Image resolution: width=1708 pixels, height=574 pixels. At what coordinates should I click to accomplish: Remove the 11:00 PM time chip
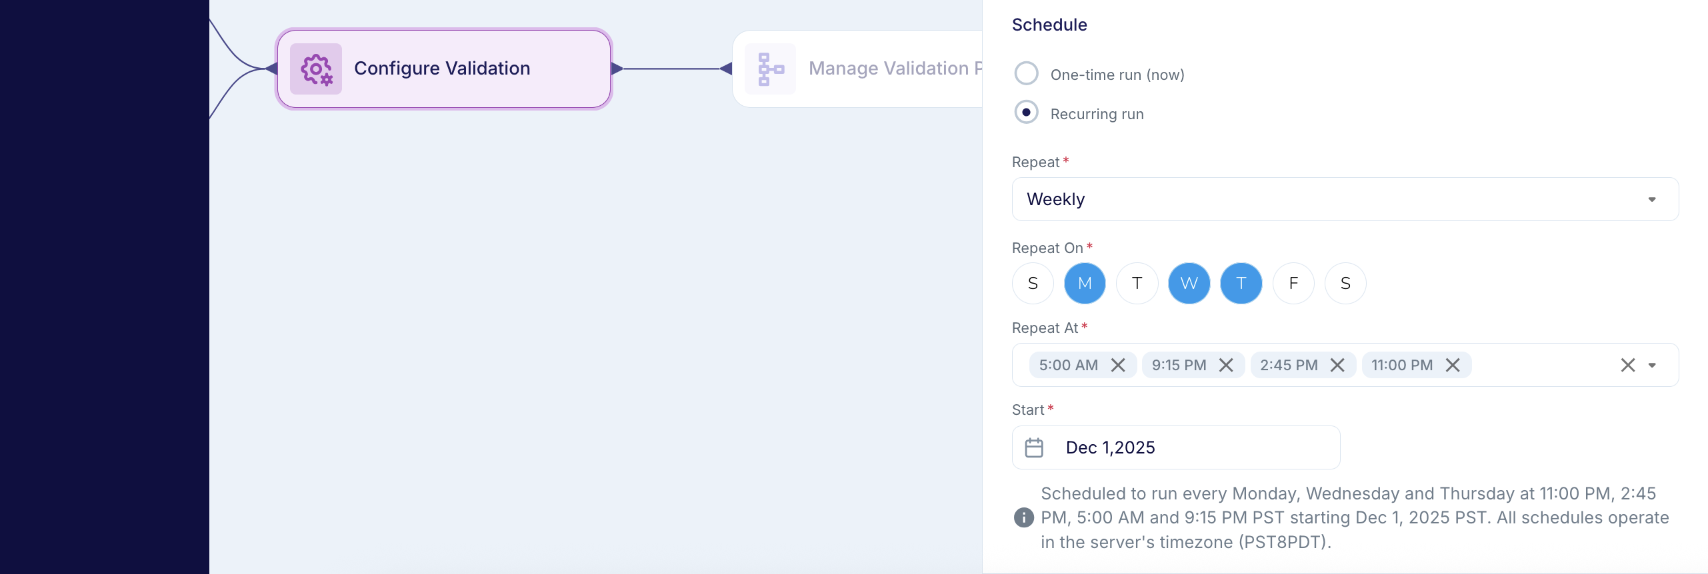coord(1453,365)
